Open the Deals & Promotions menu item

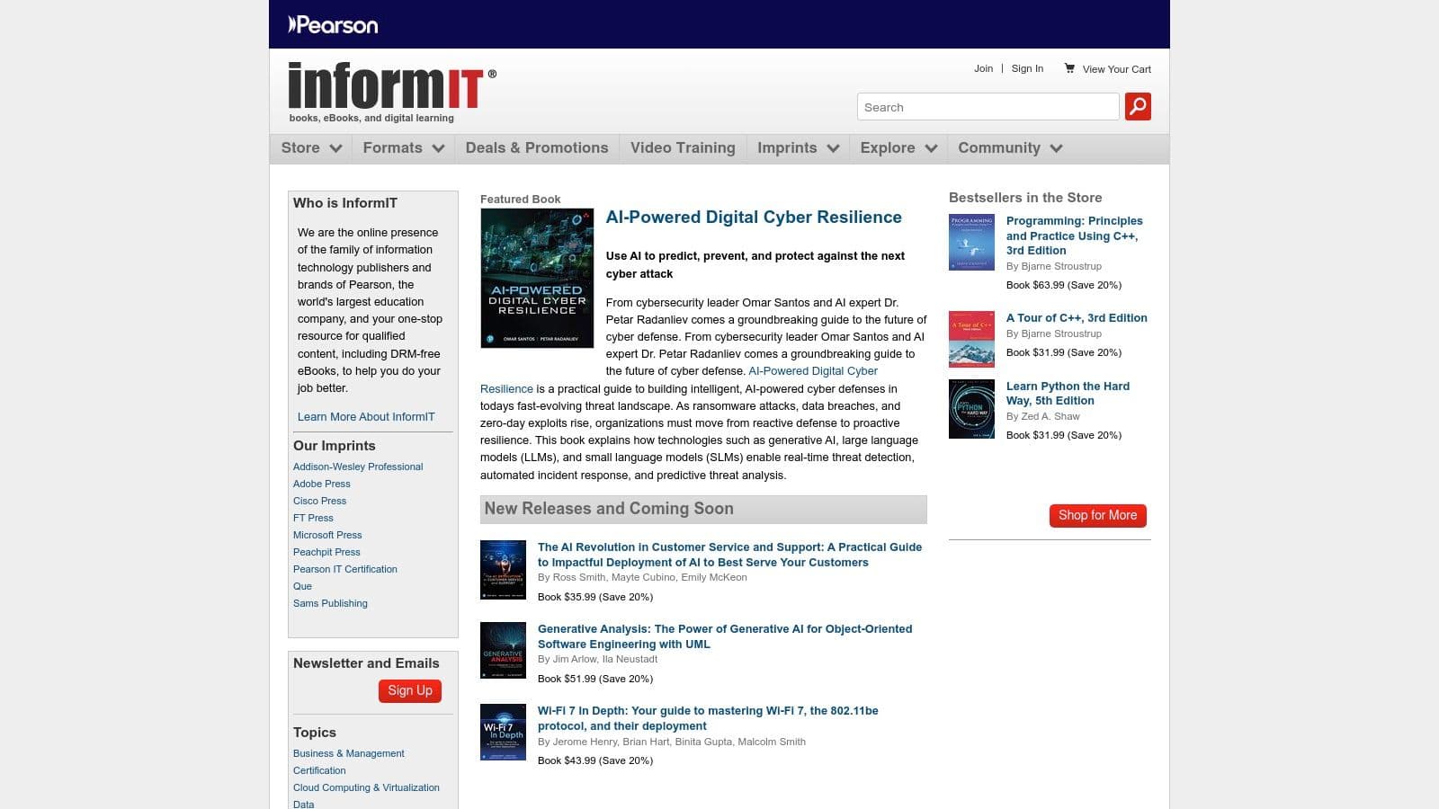click(537, 147)
